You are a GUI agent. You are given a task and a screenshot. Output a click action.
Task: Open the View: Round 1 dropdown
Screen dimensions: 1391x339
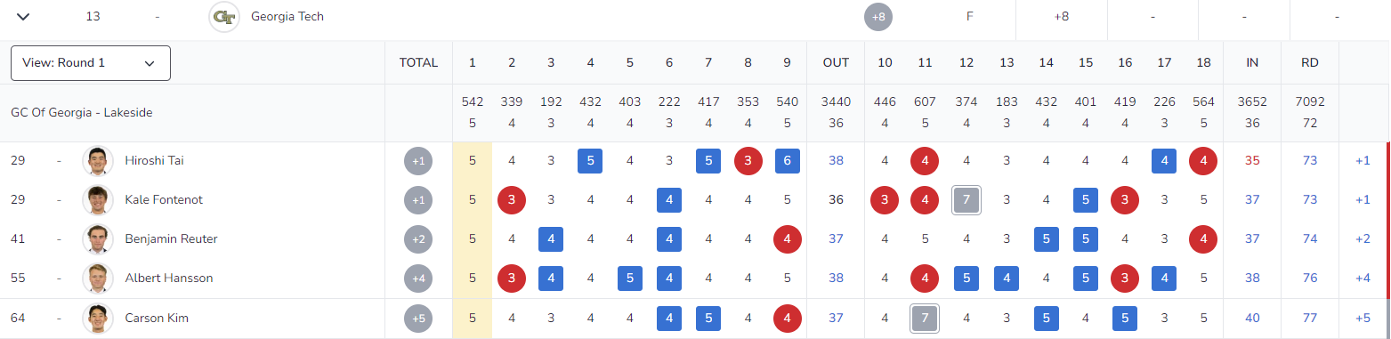pyautogui.click(x=91, y=63)
